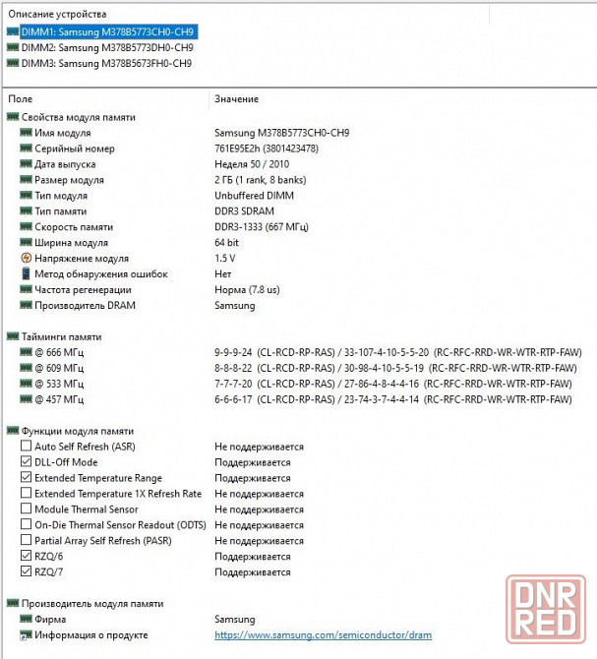Click the Тайминги памяти group heading

[61, 336]
